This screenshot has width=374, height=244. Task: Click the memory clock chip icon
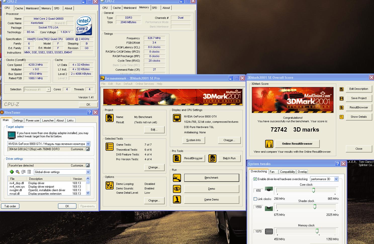click(269, 231)
